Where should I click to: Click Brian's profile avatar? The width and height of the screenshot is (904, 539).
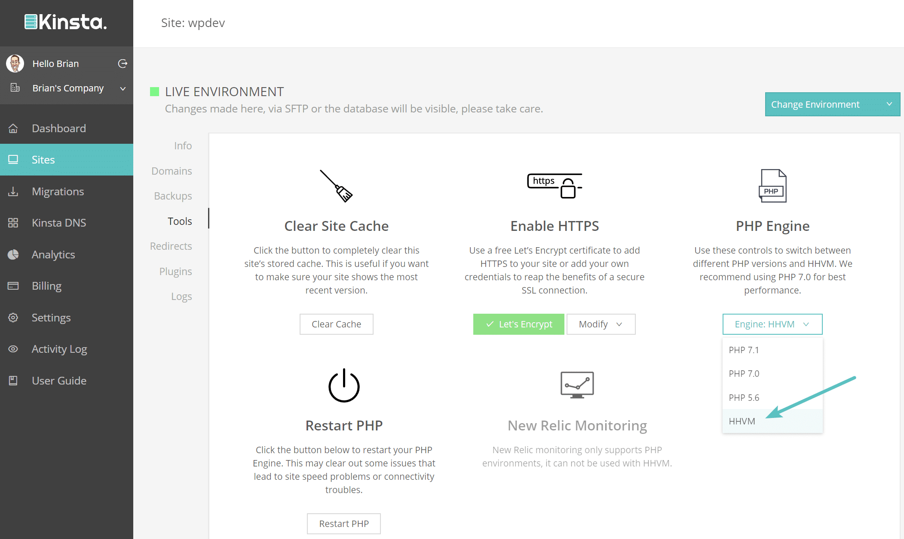pyautogui.click(x=15, y=64)
